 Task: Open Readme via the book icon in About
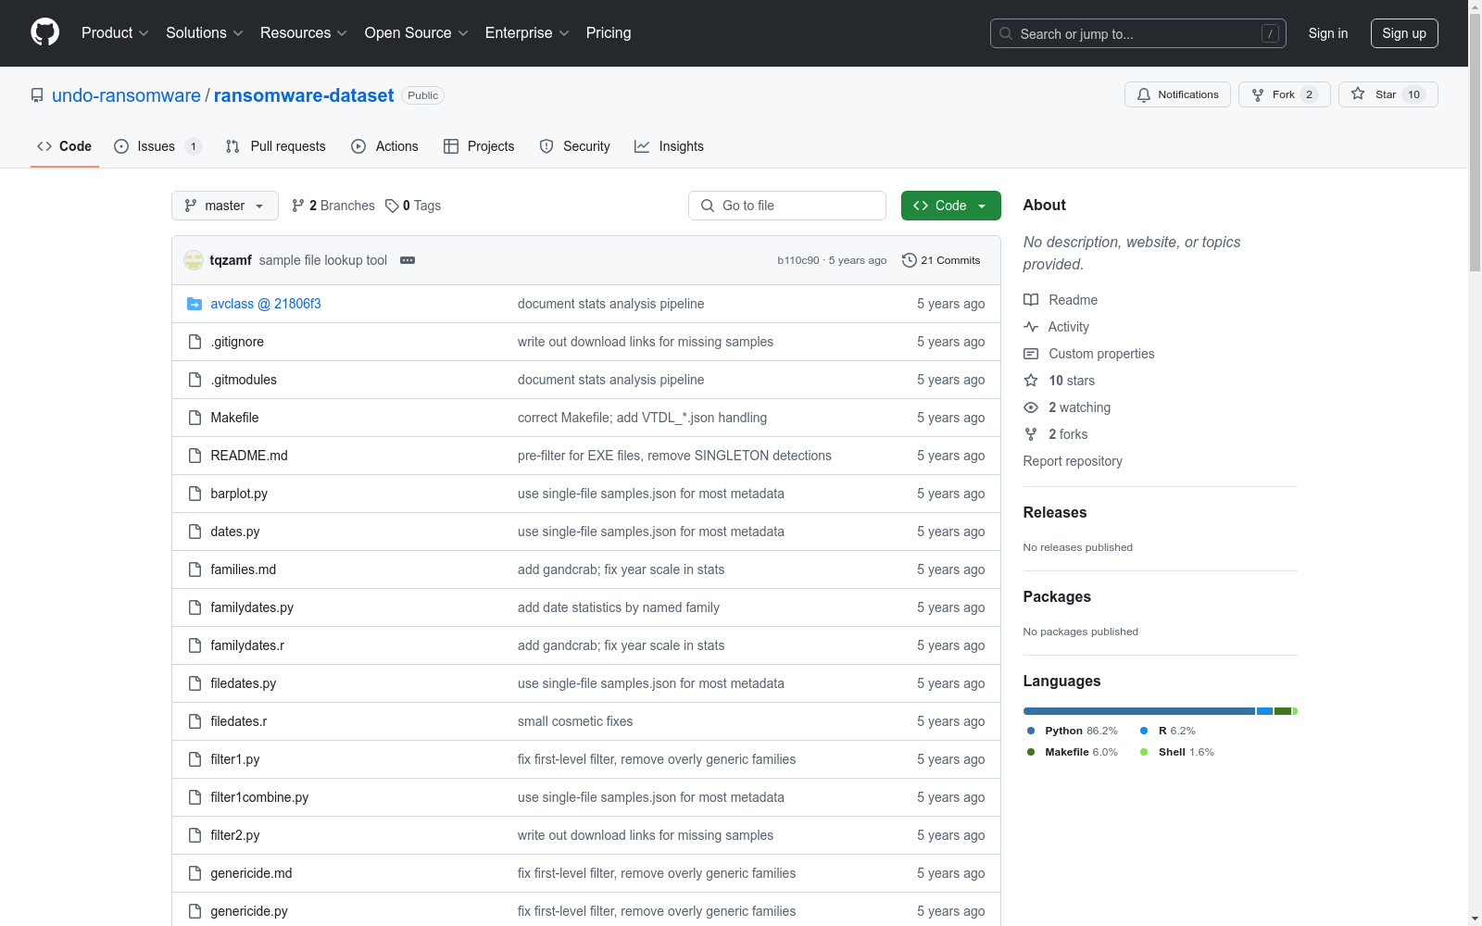pos(1031,300)
